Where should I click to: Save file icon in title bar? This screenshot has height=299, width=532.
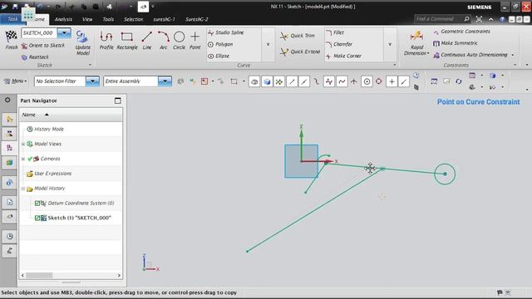[15, 7]
